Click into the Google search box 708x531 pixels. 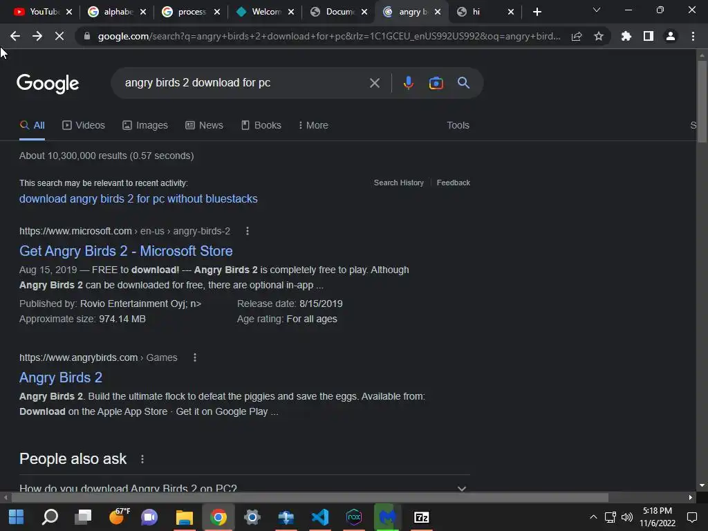point(244,83)
